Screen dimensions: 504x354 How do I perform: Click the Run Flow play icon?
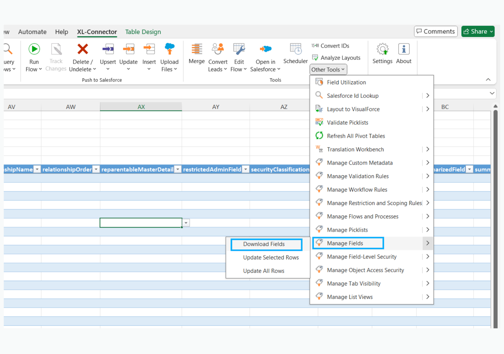coord(34,49)
